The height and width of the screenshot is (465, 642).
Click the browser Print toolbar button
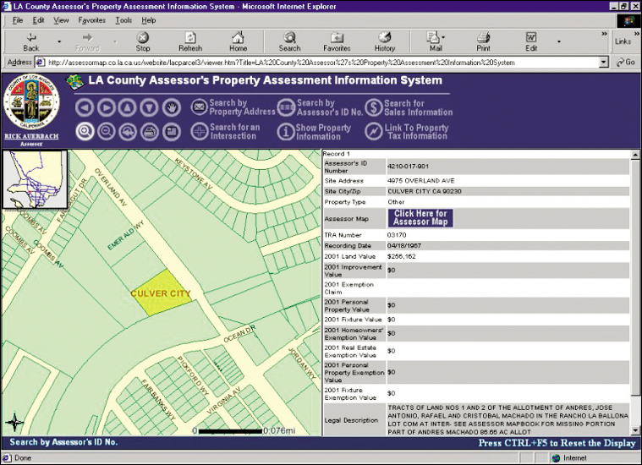(483, 41)
